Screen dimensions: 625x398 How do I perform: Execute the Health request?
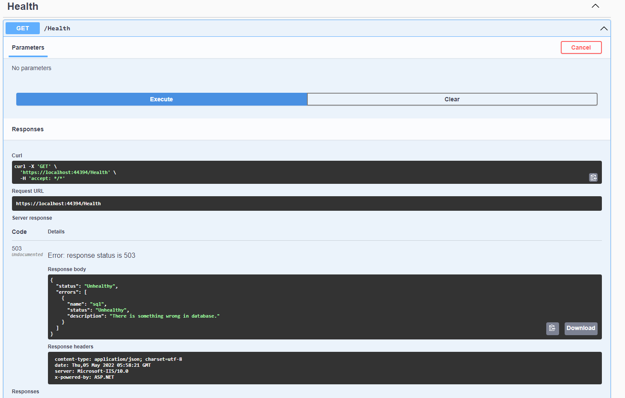pos(161,99)
